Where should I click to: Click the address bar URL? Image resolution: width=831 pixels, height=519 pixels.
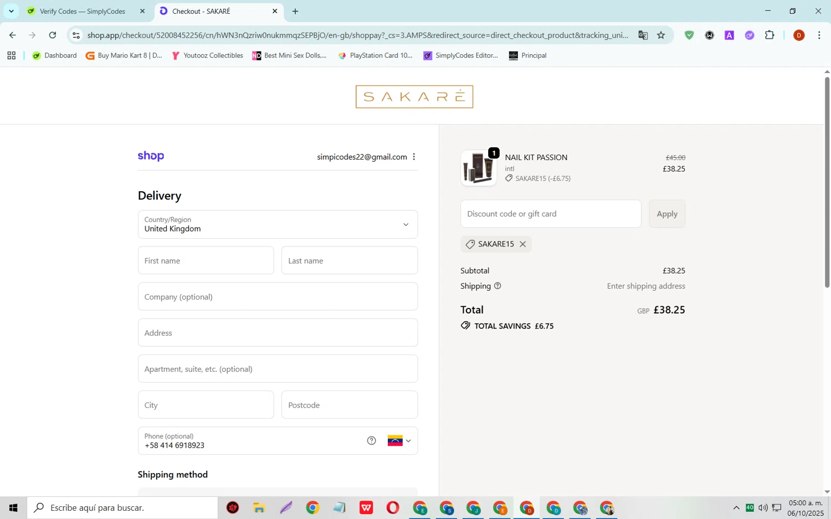coord(357,35)
